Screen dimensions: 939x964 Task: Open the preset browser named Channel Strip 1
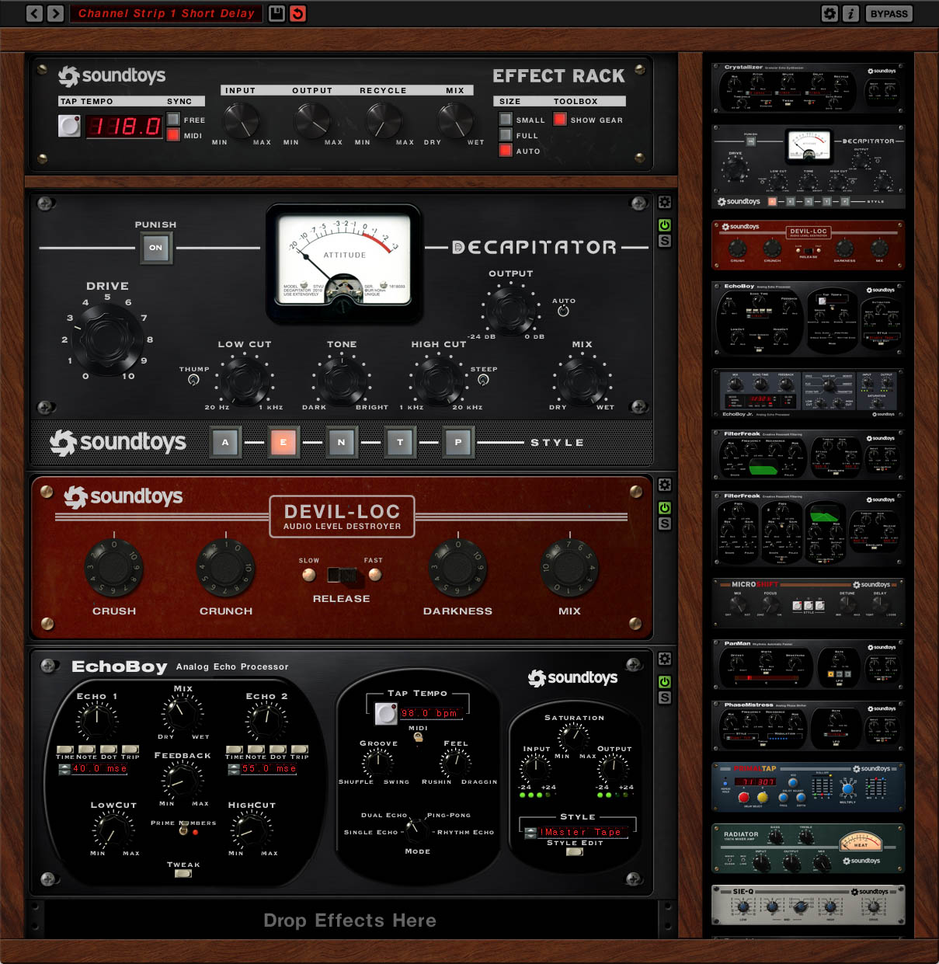tap(165, 13)
